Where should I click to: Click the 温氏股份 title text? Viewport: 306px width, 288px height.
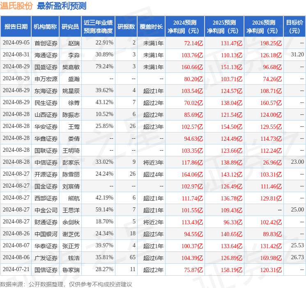click(x=16, y=6)
